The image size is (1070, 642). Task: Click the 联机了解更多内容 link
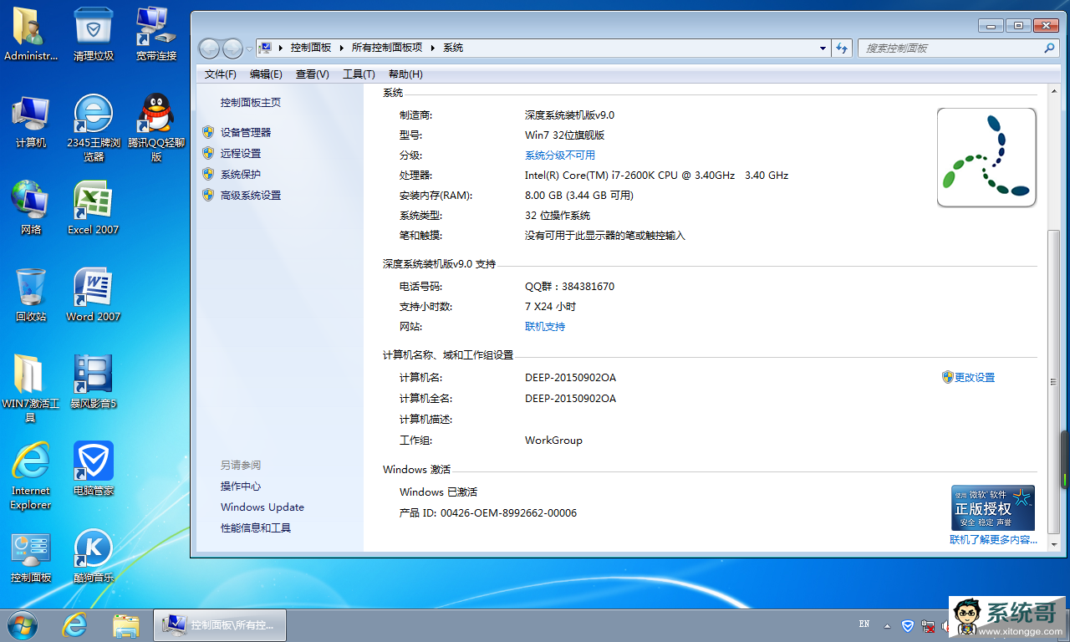(993, 540)
